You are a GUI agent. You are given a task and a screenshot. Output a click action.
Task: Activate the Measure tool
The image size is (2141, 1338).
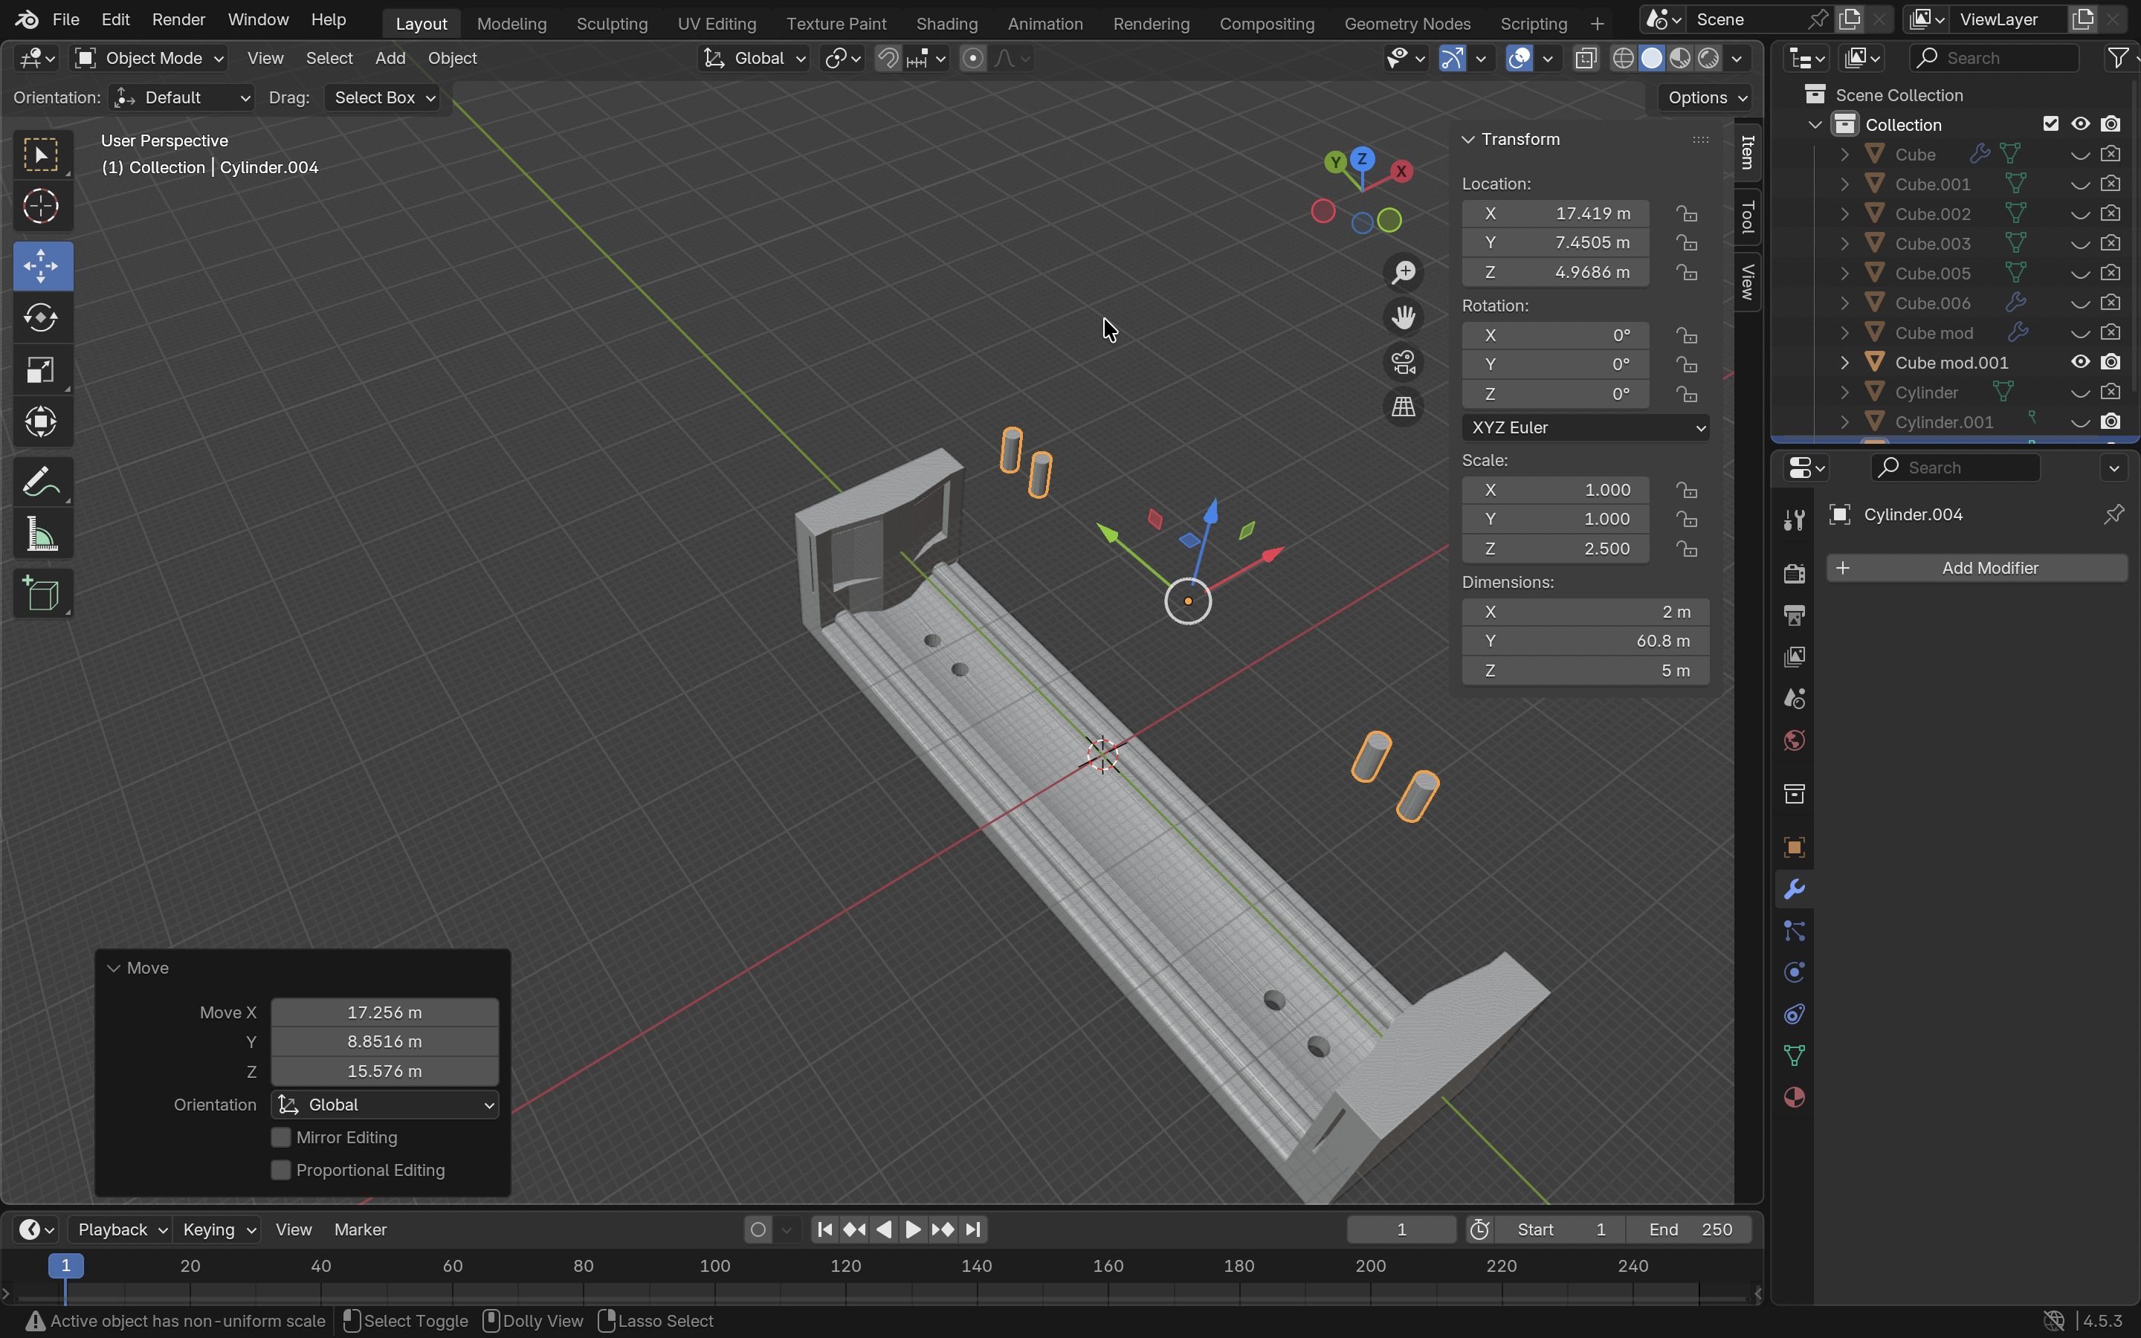click(x=42, y=534)
